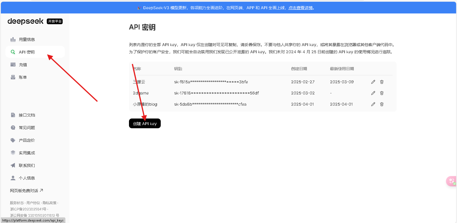Select the masked key starting sk-f815a
457x223 pixels.
[211, 82]
